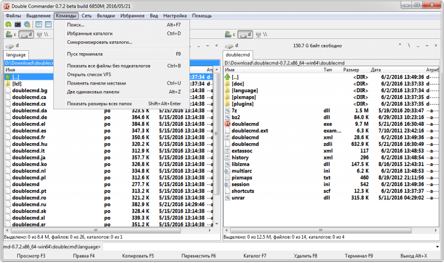The height and width of the screenshot is (263, 444).
Task: Go to home with the right ~ button
Action: [x=427, y=46]
